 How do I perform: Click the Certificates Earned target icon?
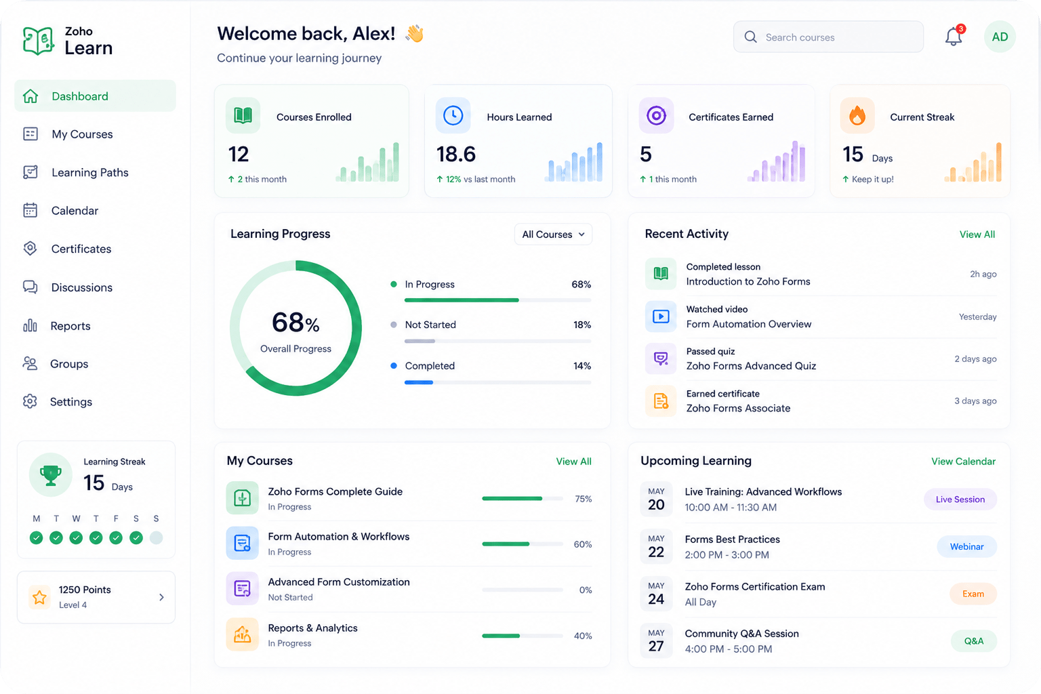click(656, 116)
